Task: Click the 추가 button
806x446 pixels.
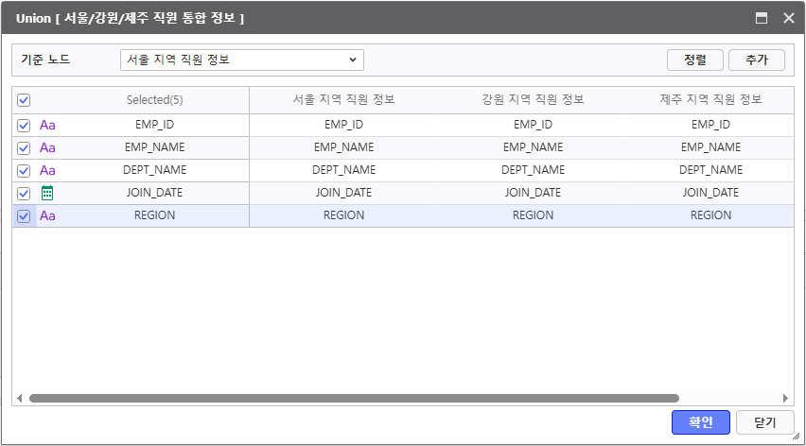Action: click(756, 60)
